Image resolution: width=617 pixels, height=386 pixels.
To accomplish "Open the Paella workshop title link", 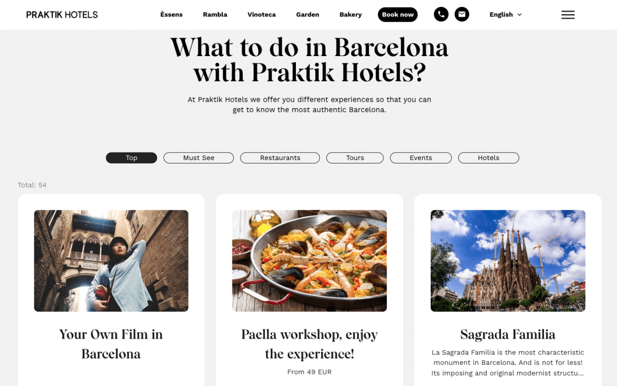I will (309, 344).
